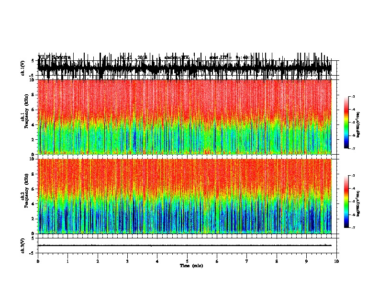The image size is (379, 293).
Task: Click the ch.2 color bar log(PSD) label
Action: coord(358,203)
